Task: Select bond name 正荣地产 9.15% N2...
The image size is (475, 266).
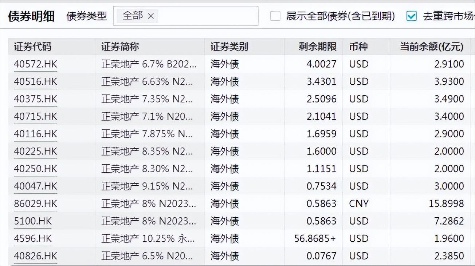Action: (147, 186)
